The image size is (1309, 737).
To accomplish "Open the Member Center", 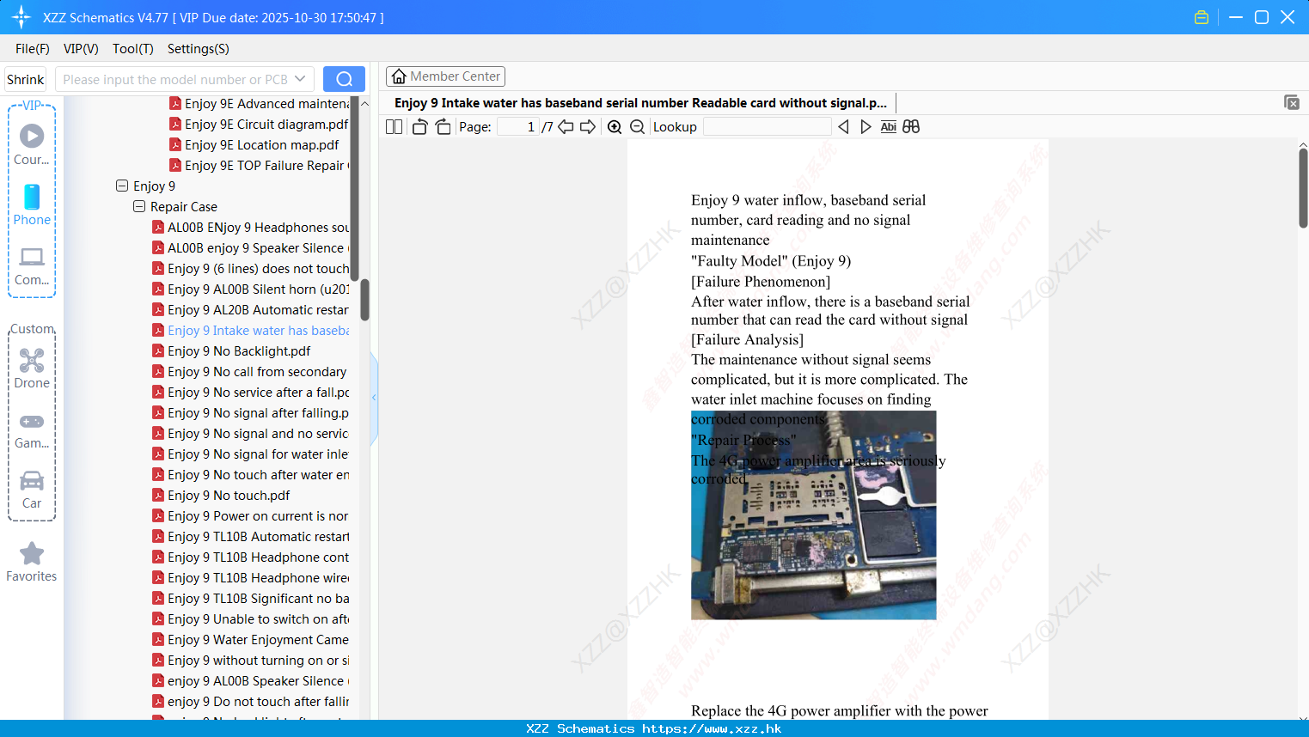I will pyautogui.click(x=445, y=76).
